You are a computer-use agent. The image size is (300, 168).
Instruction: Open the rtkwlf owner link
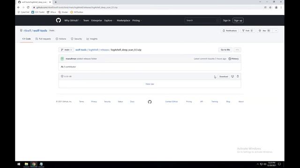click(x=27, y=30)
